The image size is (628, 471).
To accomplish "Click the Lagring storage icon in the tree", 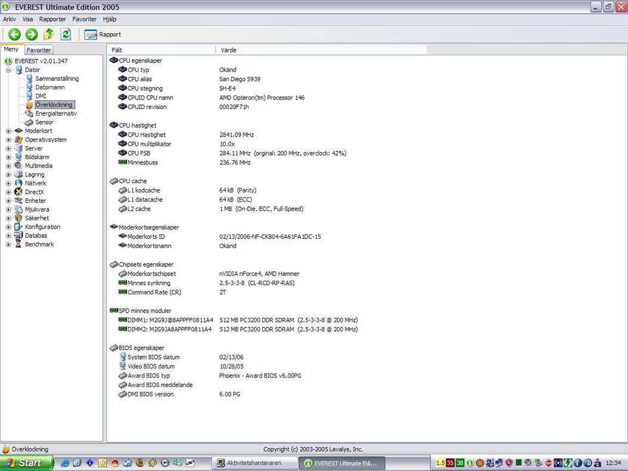I will pyautogui.click(x=18, y=174).
